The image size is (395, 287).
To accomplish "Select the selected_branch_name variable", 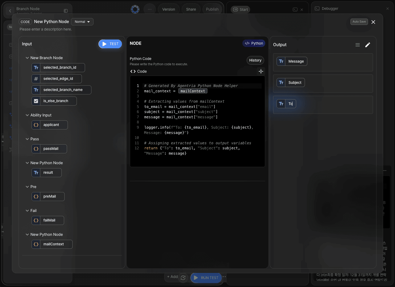I will (61, 90).
